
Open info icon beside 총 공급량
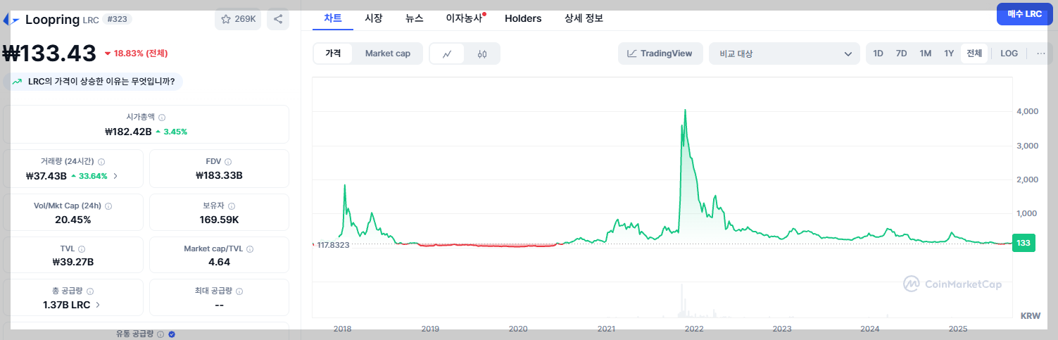click(90, 291)
